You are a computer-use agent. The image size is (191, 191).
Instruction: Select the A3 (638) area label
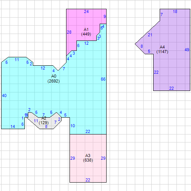pos(88,158)
